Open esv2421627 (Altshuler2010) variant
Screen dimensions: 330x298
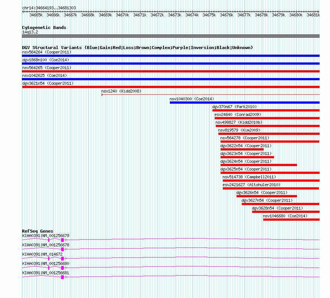251,185
